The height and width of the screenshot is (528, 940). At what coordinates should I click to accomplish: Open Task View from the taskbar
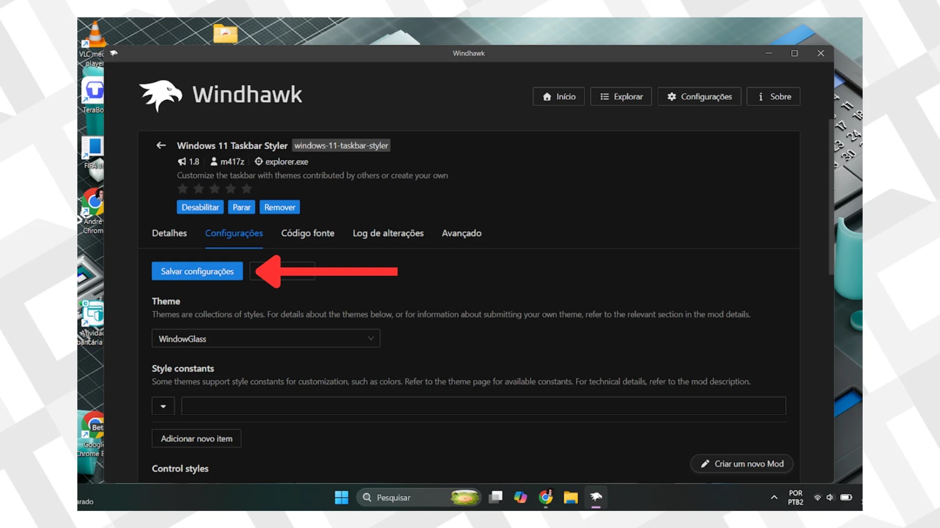[x=495, y=498]
